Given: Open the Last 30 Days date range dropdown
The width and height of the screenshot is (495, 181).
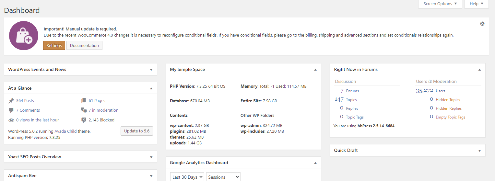Looking at the screenshot, I should point(187,177).
